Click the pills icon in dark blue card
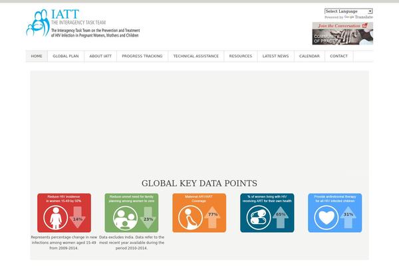The width and height of the screenshot is (399, 266). pos(258,218)
